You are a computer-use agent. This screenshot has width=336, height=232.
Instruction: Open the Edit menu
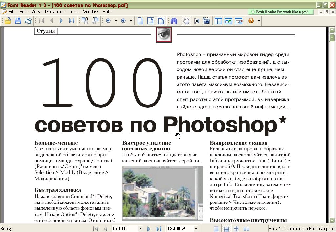pos(23,11)
